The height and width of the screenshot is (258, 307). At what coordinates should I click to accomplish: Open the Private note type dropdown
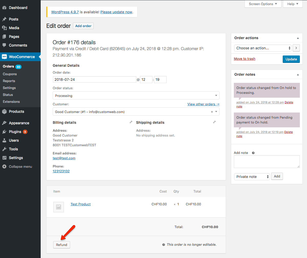click(252, 176)
